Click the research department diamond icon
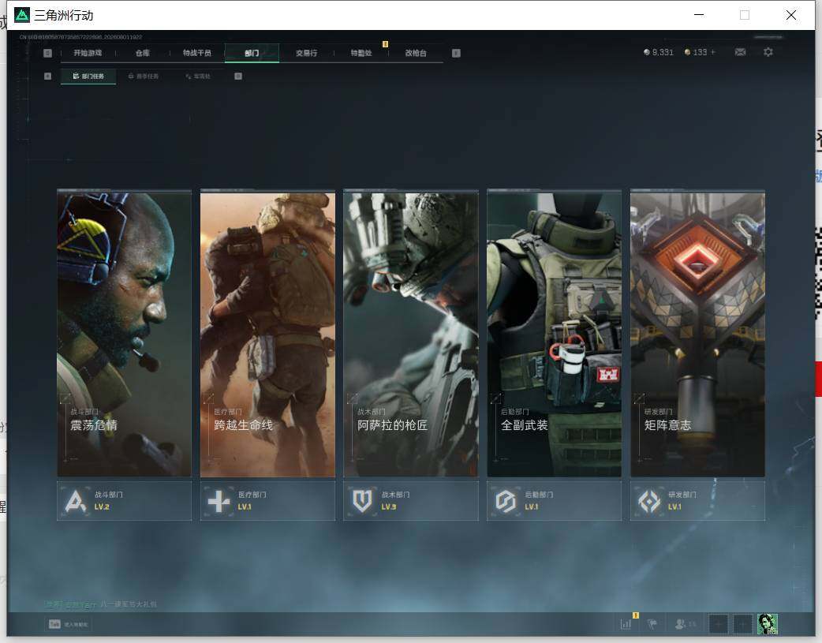Viewport: 822px width, 643px height. [649, 502]
